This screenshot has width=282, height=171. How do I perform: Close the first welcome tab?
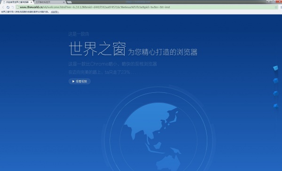[x=31, y=2]
